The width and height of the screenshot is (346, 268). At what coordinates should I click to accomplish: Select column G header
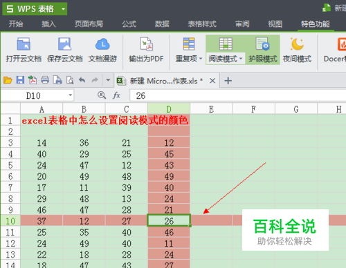pos(296,109)
